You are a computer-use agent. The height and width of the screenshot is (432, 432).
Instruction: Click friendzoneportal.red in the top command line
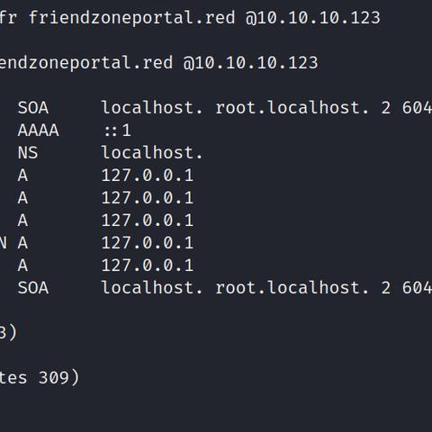click(132, 18)
